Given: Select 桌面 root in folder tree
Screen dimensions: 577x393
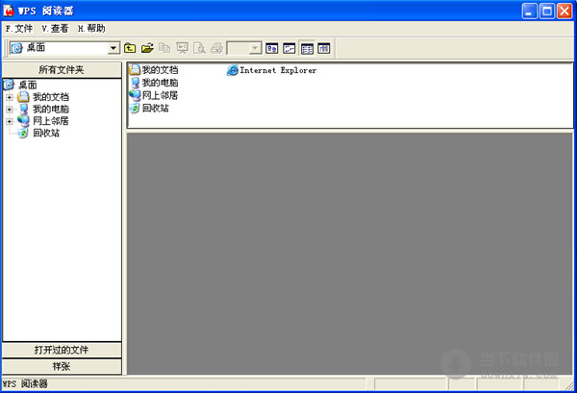Looking at the screenshot, I should click(28, 85).
